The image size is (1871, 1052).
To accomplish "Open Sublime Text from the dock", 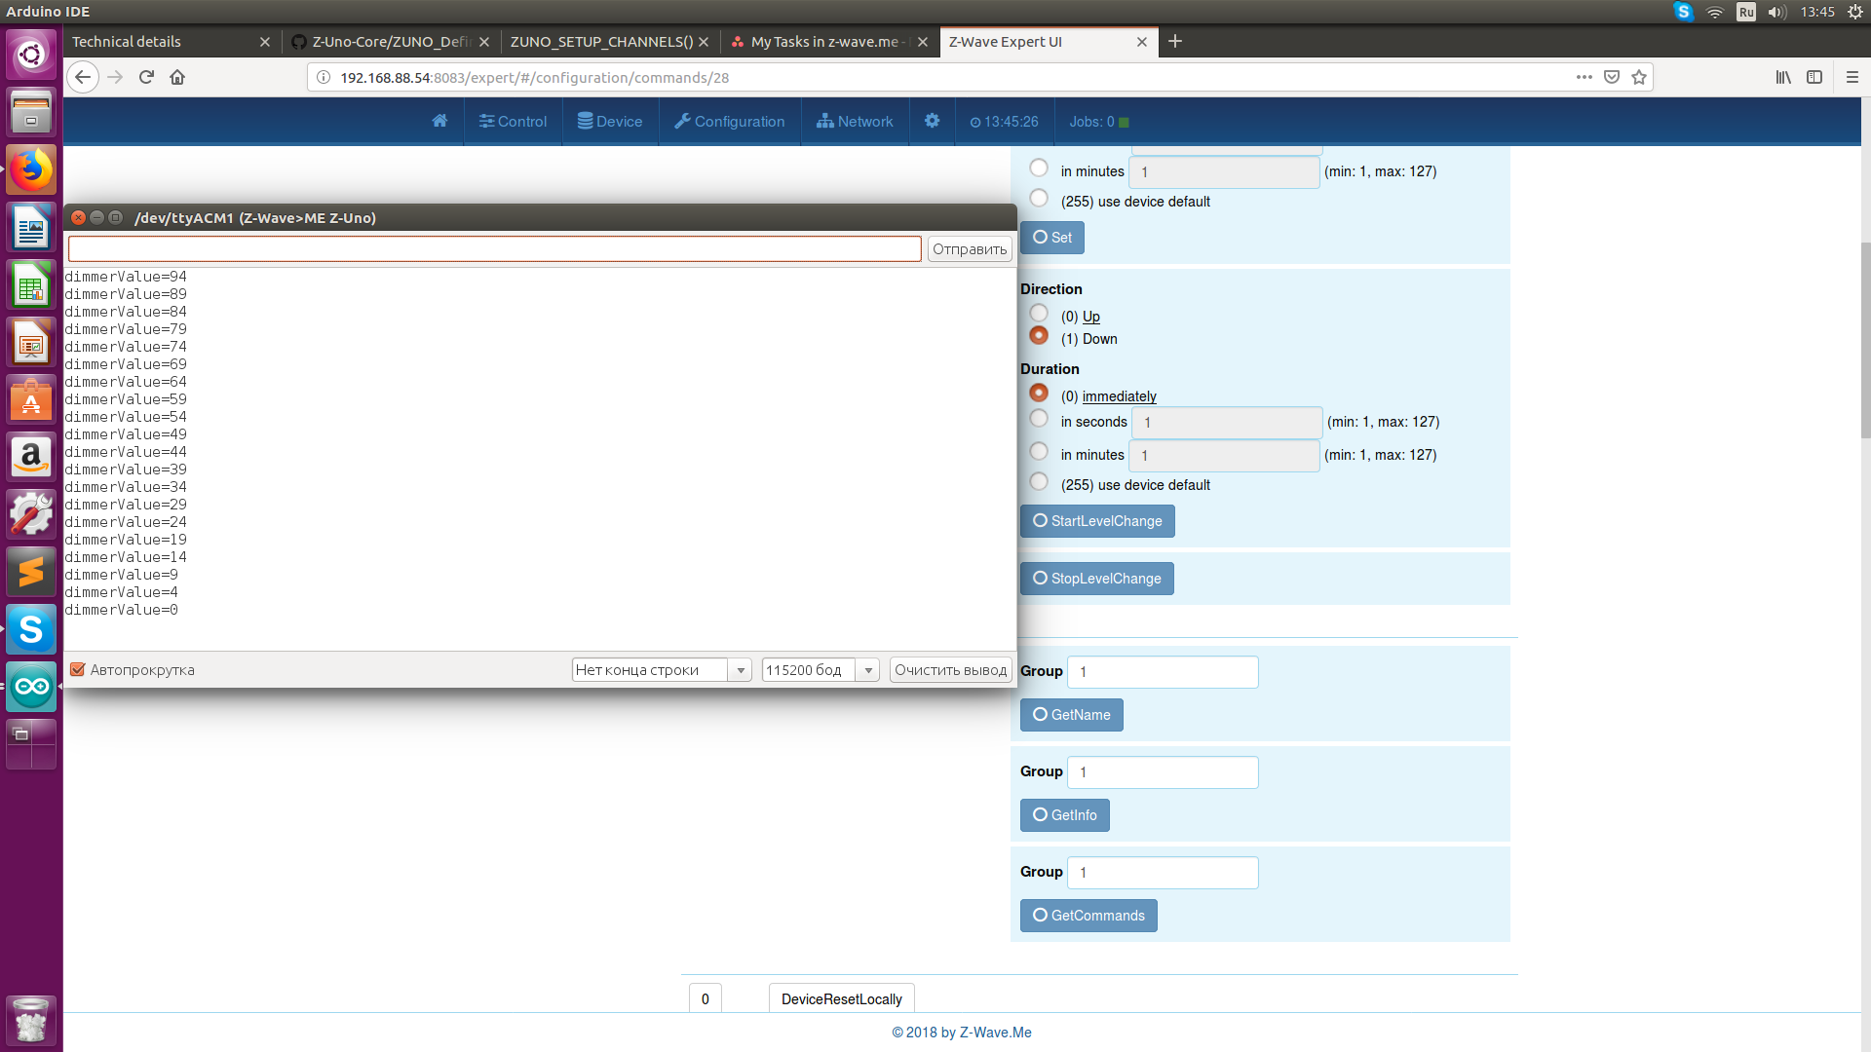I will pos(31,572).
